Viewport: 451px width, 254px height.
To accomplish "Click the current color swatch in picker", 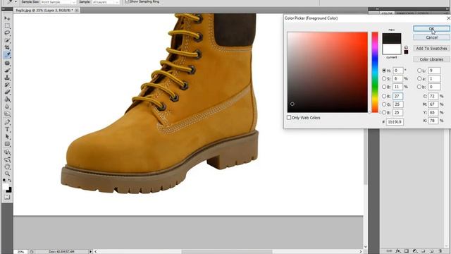I will click(392, 49).
